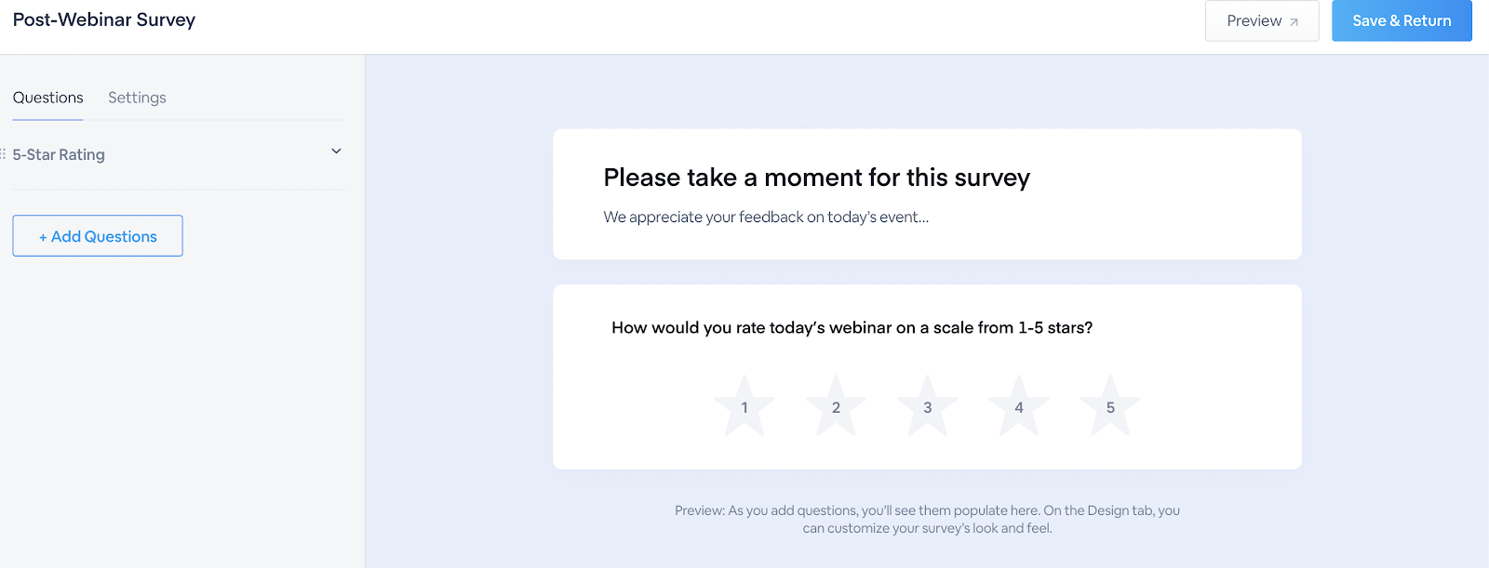Click the Add Questions button
The image size is (1489, 568).
(98, 236)
